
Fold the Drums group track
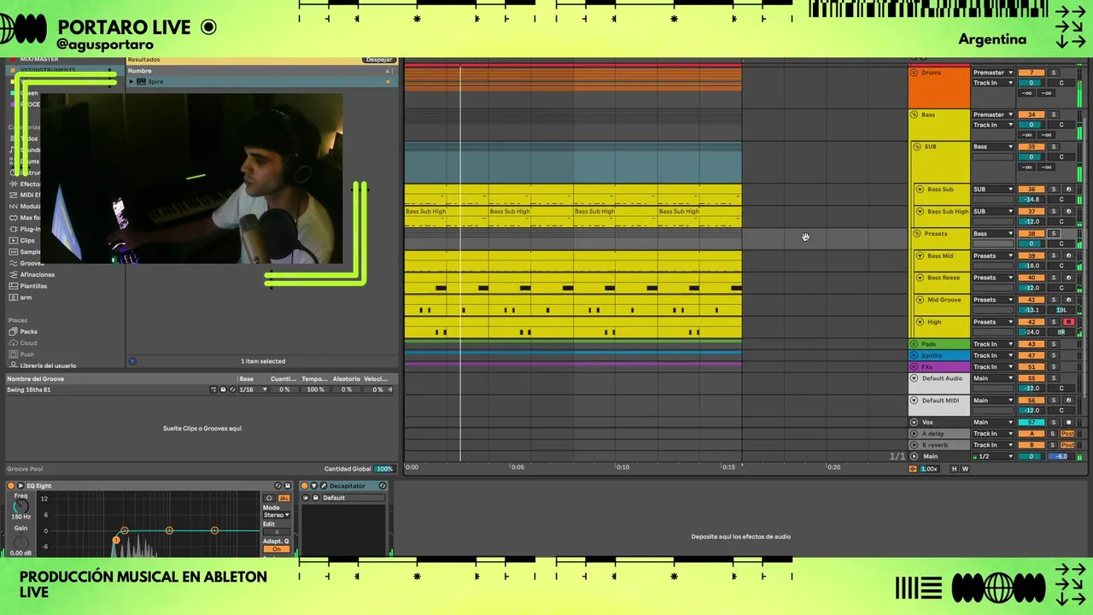point(915,73)
